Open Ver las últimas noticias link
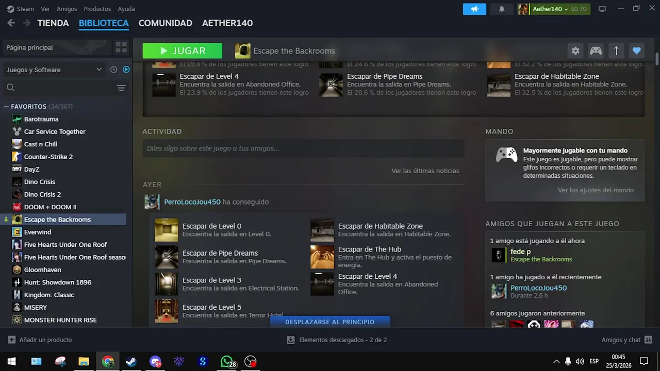 click(x=425, y=171)
